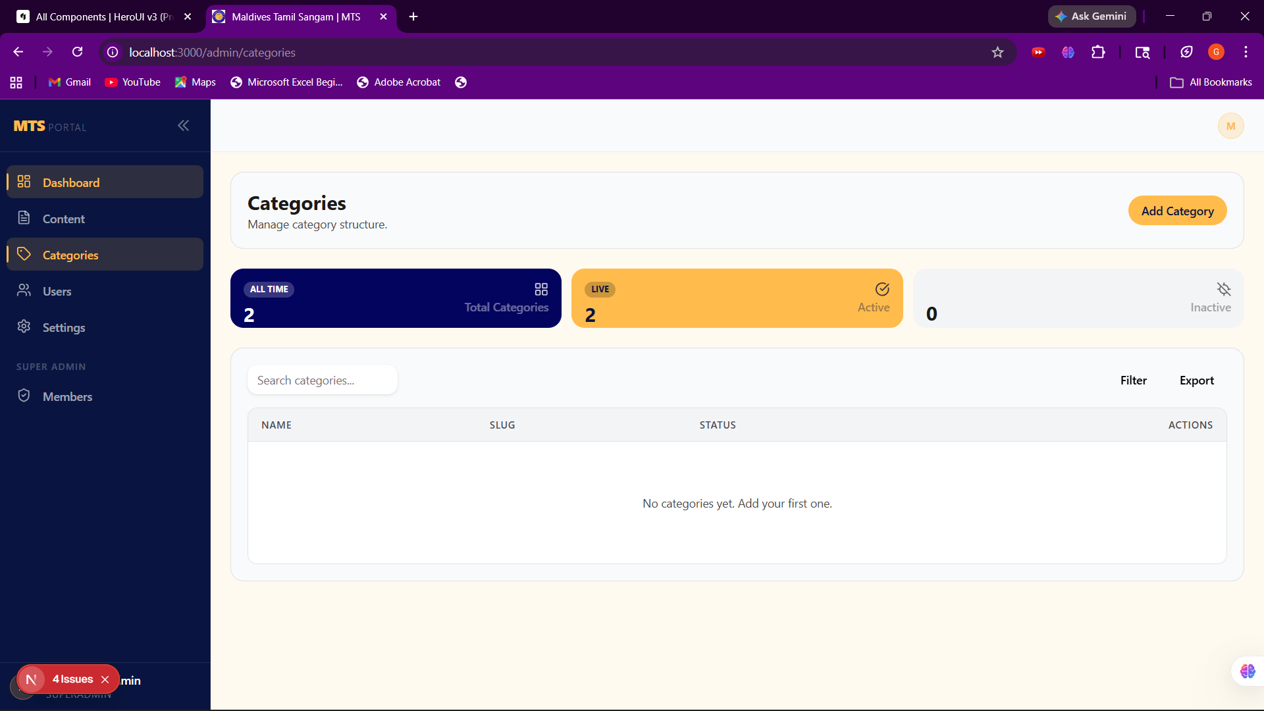Viewport: 1264px width, 711px height.
Task: Click the Export button
Action: [x=1196, y=381]
